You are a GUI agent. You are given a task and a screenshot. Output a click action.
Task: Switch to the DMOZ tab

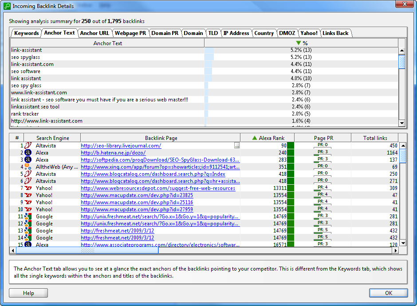tap(287, 33)
